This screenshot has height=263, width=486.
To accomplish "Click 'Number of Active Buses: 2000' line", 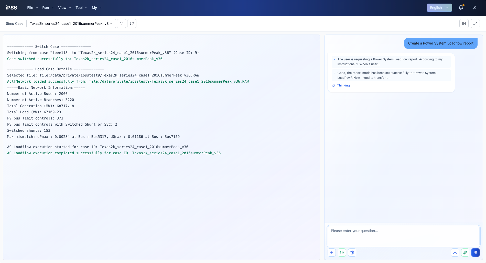I will tap(37, 94).
